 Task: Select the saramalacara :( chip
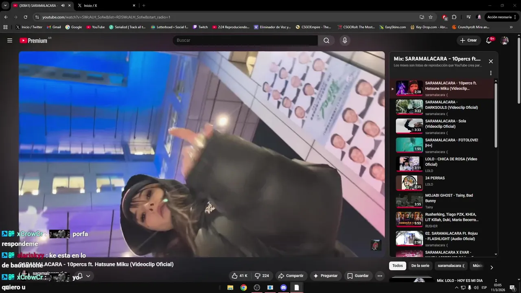click(451, 266)
